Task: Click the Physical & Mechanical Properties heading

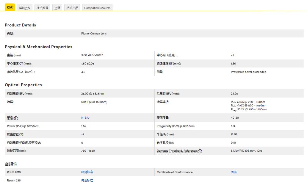Action: pyautogui.click(x=38, y=47)
